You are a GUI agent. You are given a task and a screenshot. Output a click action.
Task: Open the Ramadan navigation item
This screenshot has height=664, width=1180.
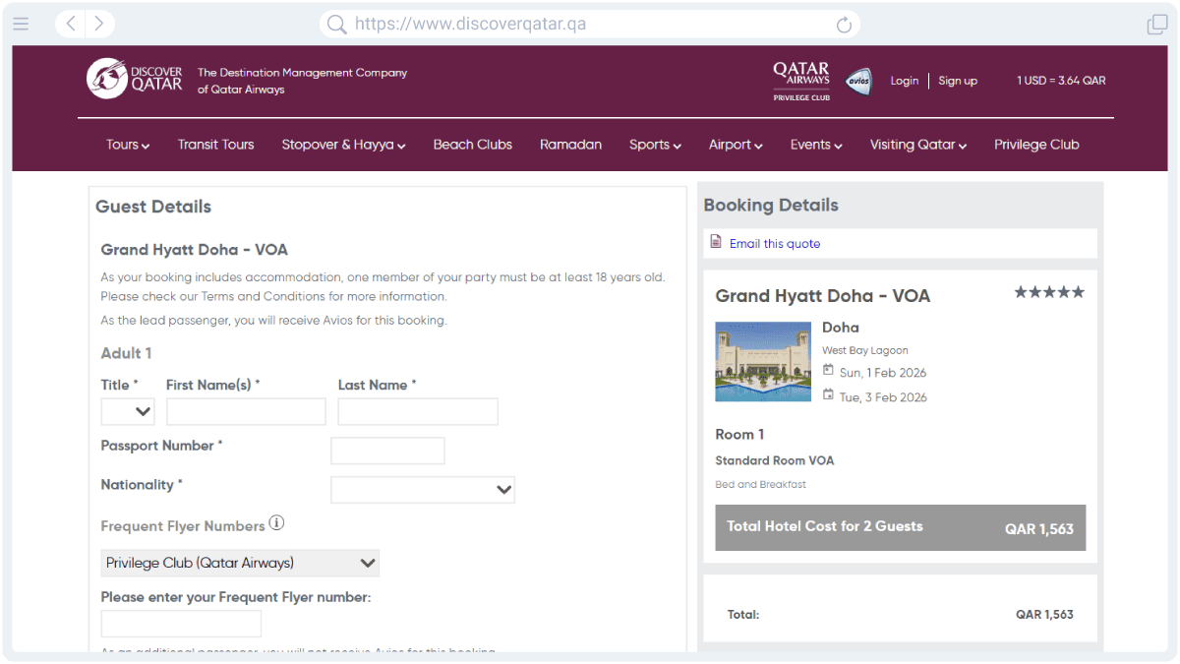point(570,144)
